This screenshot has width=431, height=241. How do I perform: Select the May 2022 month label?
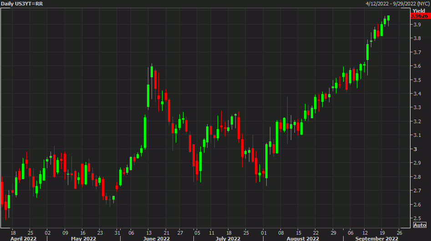pos(83,238)
